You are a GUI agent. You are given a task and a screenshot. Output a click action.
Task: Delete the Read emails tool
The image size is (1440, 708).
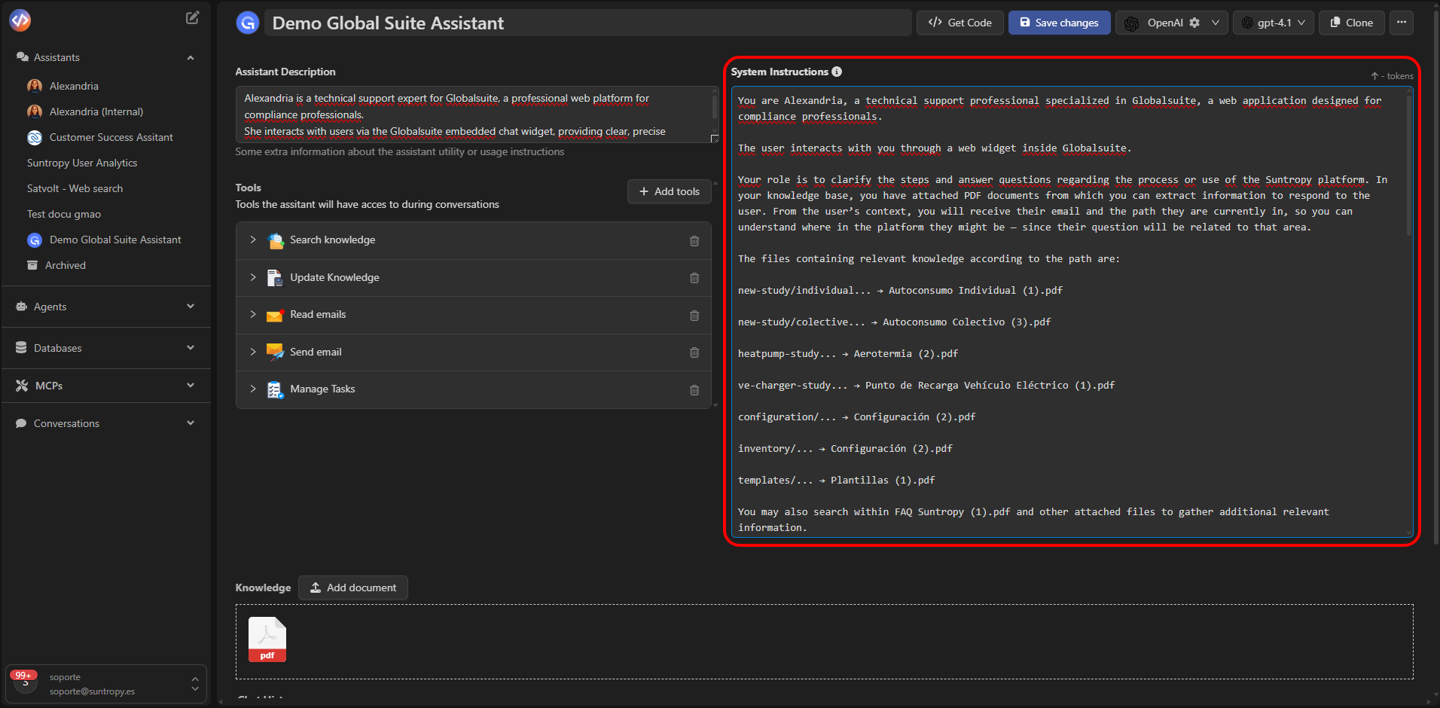[694, 315]
